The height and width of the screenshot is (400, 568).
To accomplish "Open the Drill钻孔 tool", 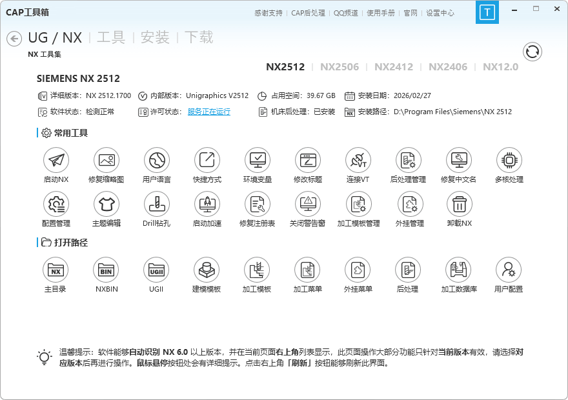I will (157, 204).
